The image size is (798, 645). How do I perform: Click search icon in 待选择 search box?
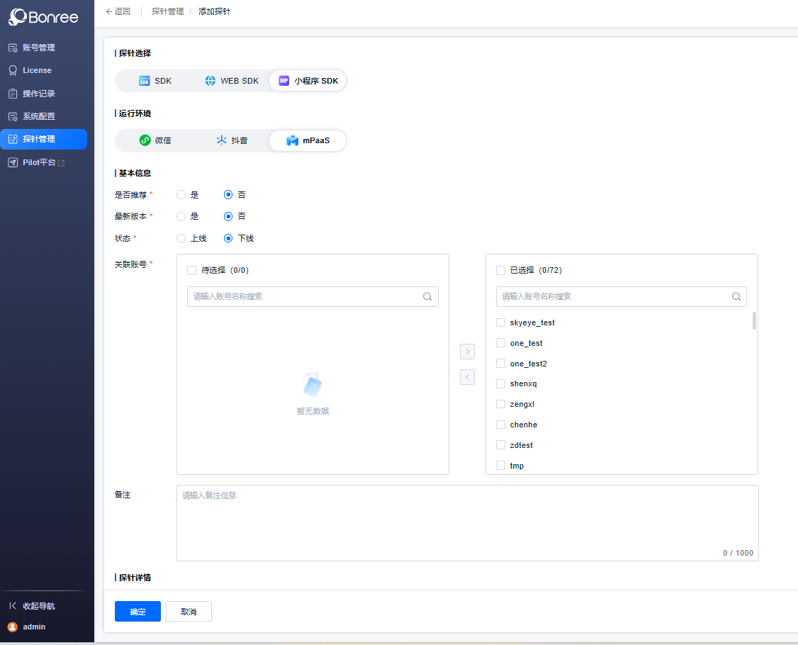tap(427, 297)
